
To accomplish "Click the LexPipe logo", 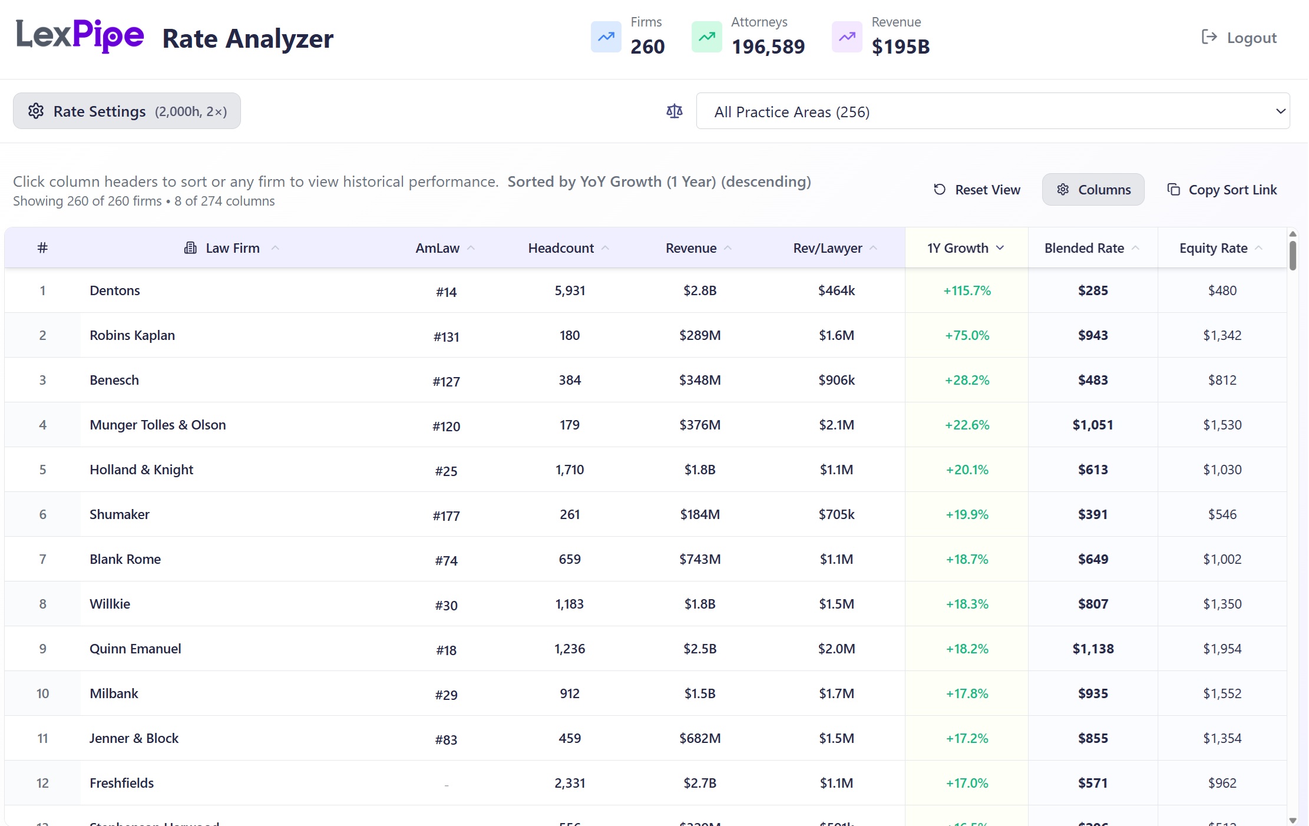I will click(x=80, y=35).
